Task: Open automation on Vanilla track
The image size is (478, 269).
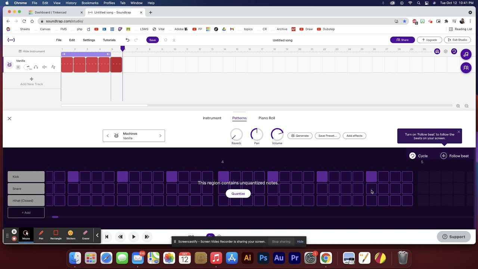Action: point(53,67)
